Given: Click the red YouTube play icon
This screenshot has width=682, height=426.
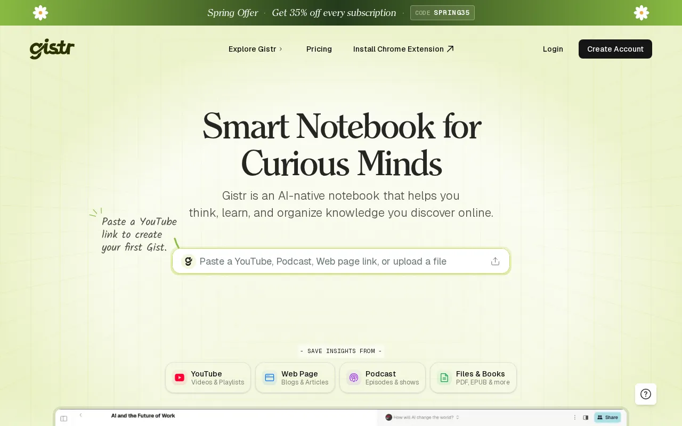Looking at the screenshot, I should point(180,378).
